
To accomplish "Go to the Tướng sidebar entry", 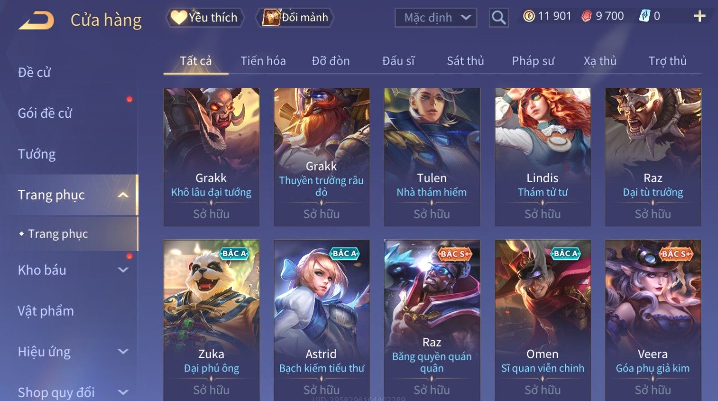I will tap(37, 154).
